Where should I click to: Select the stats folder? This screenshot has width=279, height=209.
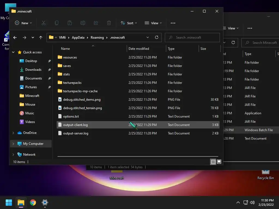(x=138, y=74)
